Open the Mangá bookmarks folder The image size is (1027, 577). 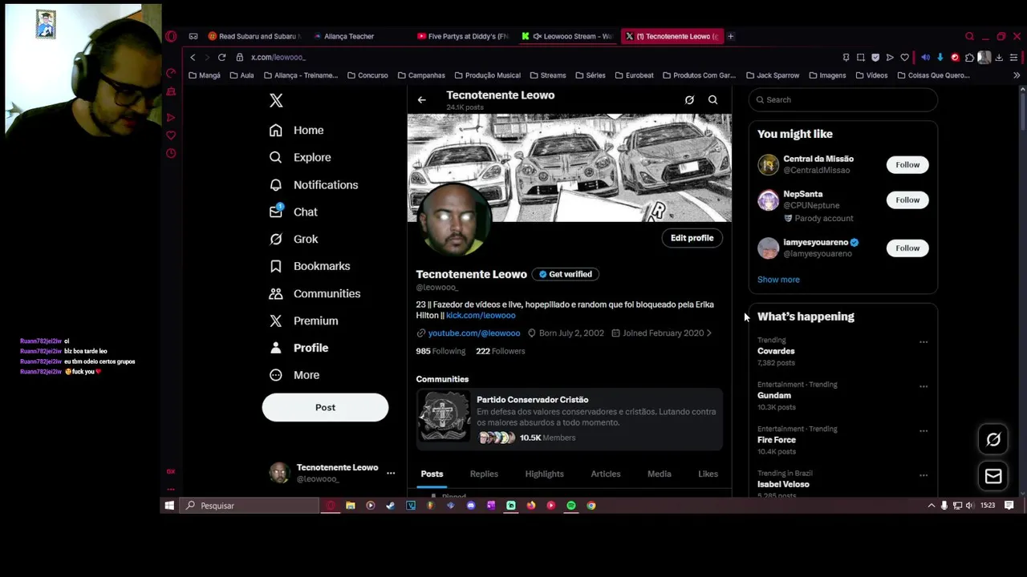click(205, 75)
